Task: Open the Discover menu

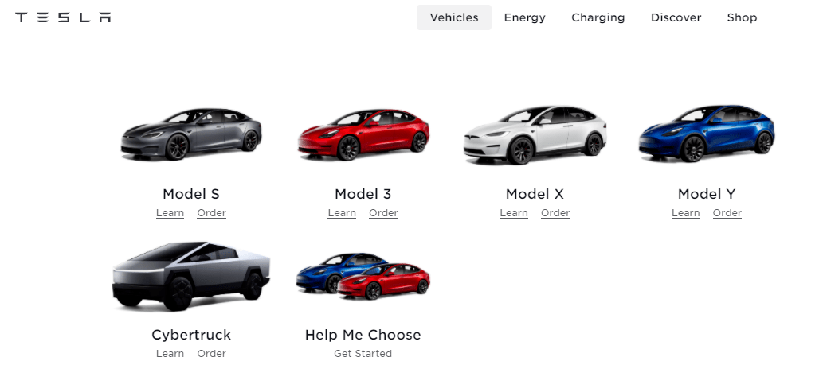Action: click(x=676, y=17)
